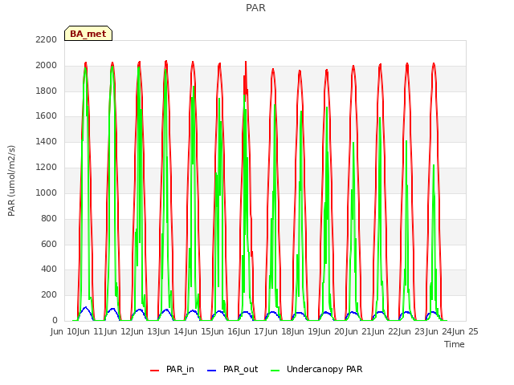The height and width of the screenshot is (385, 514).
Task: Click the 200 y-axis tick label
Action: pos(49,294)
